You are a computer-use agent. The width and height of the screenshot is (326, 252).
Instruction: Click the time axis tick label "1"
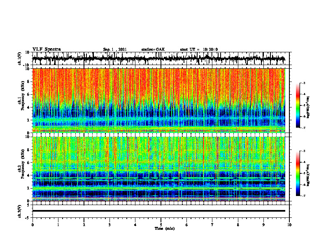(58, 225)
